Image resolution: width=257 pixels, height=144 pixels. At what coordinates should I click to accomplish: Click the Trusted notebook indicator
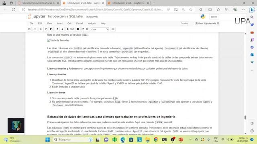point(184,23)
